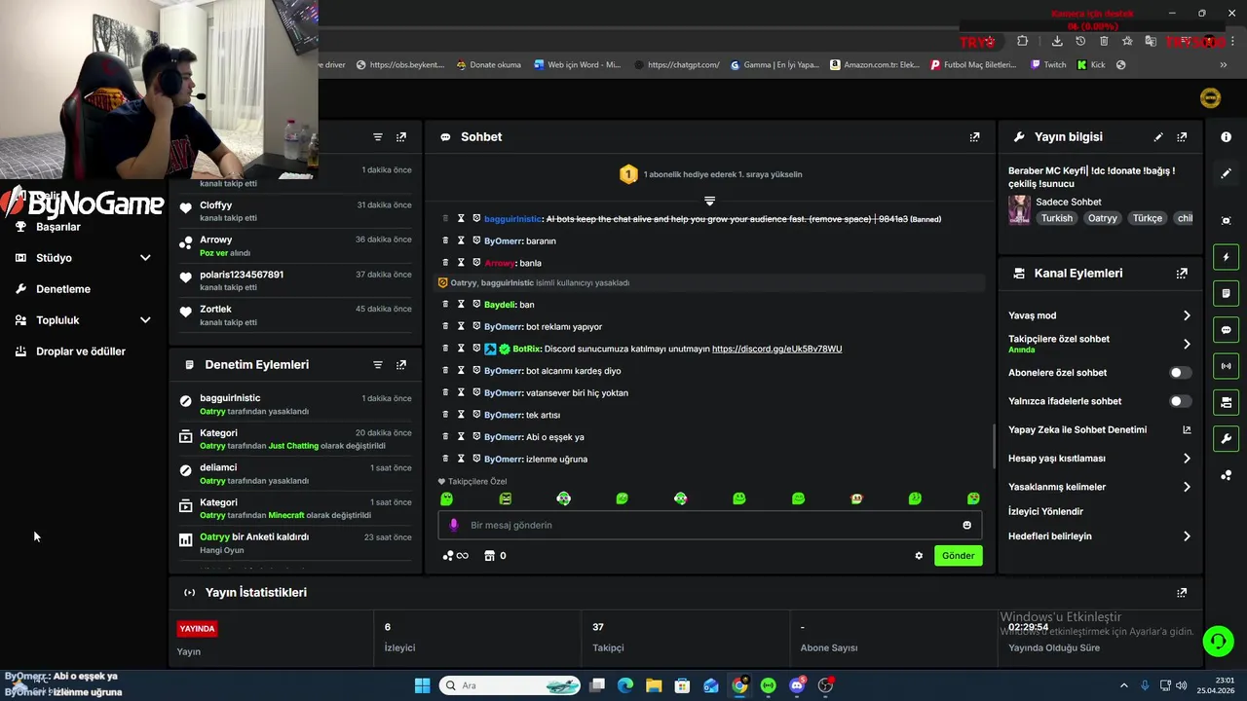1247x701 pixels.
Task: Open Takipçilere özel sohbet options arrow
Action: (1187, 344)
